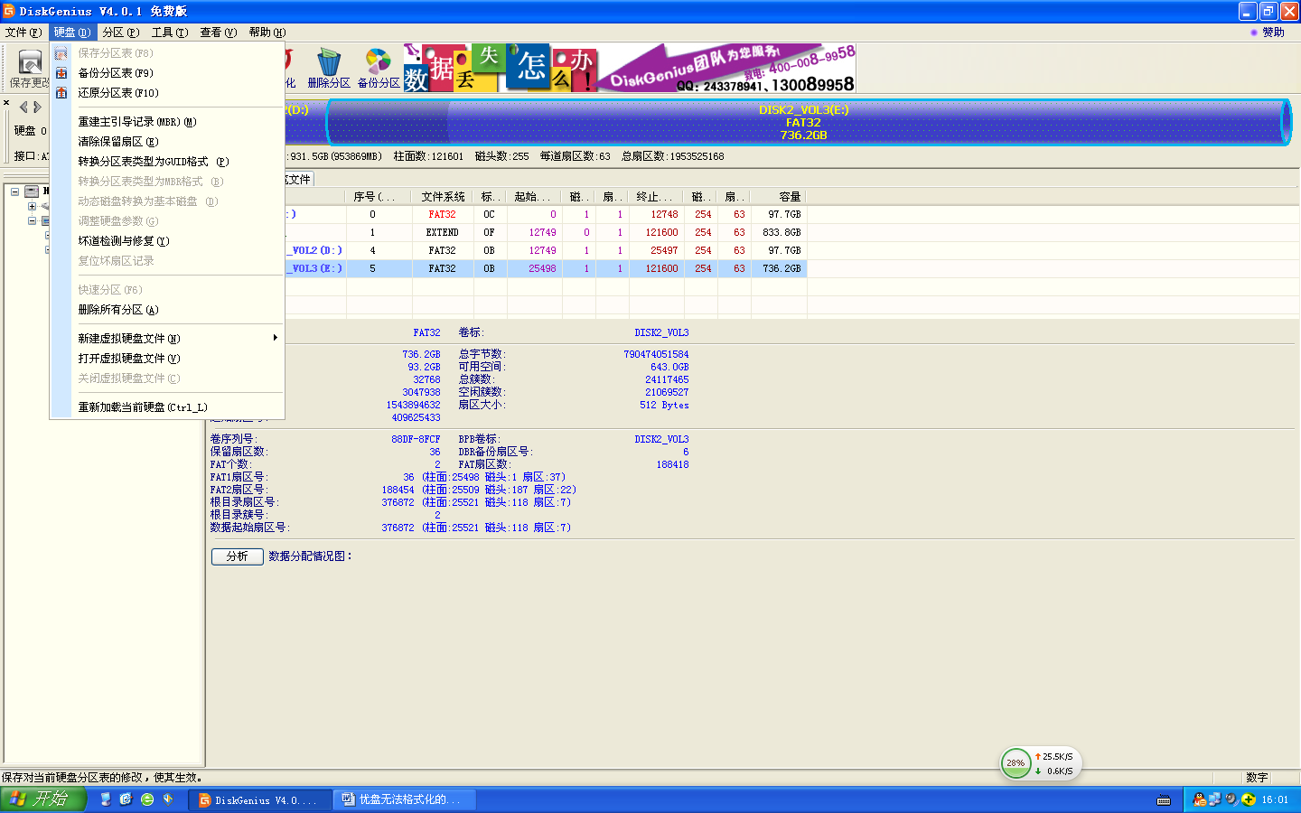This screenshot has height=813, width=1301.
Task: Go to previous disk with left arrow
Action: [23, 107]
